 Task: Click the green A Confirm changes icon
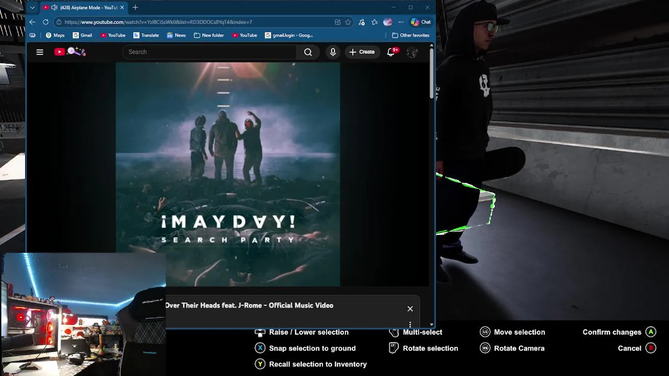click(651, 332)
